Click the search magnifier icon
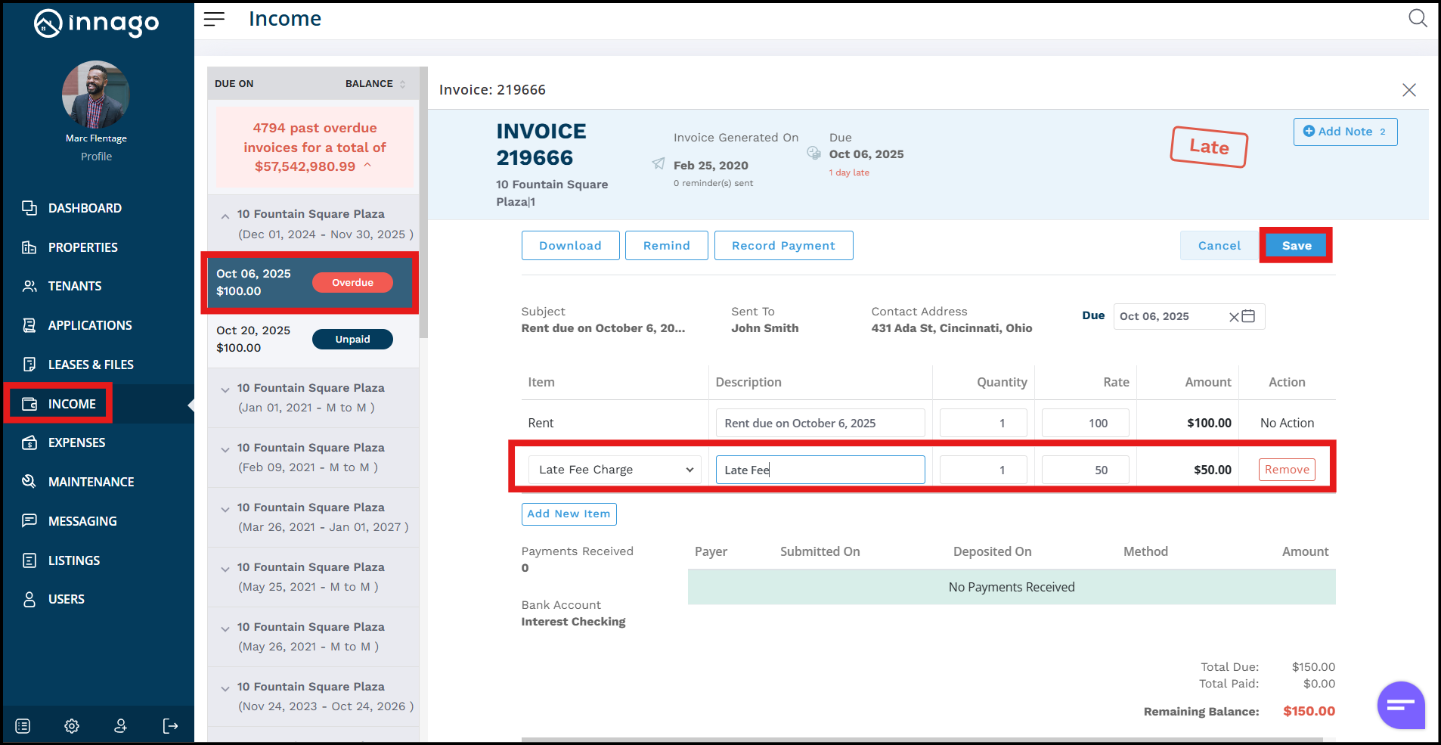 point(1418,18)
